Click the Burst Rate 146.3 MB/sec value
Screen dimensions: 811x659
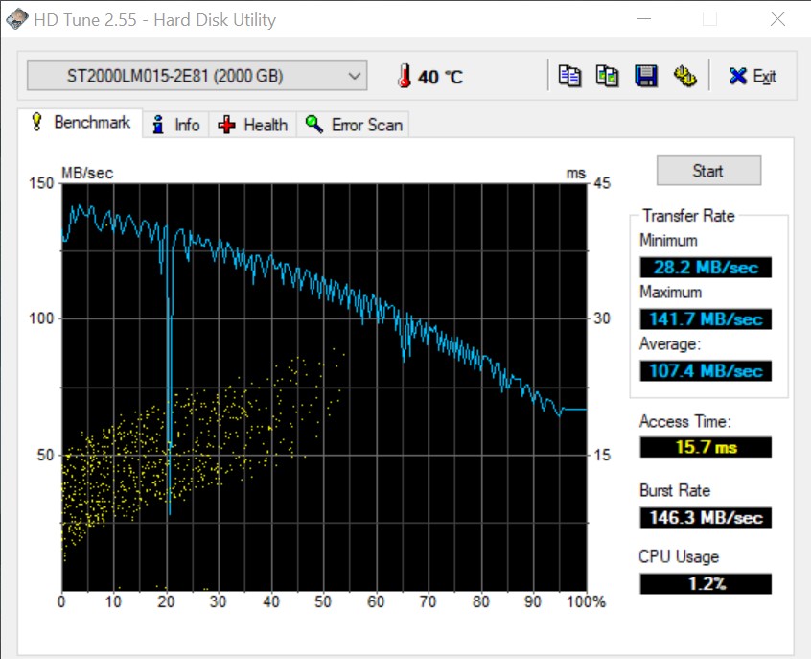(x=705, y=517)
